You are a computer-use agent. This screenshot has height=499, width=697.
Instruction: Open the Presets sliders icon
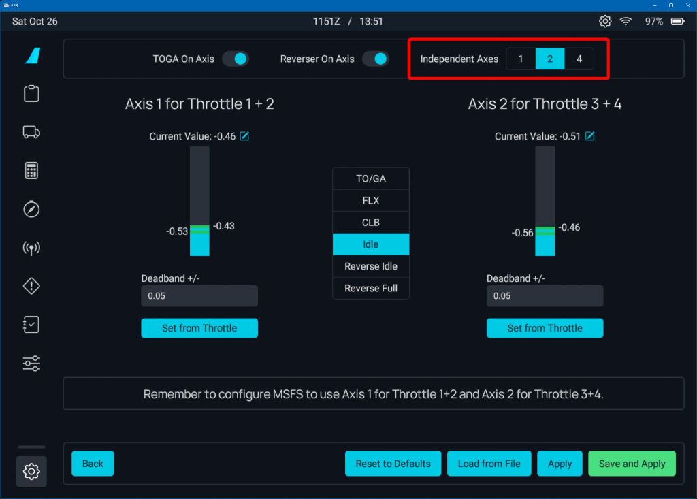pyautogui.click(x=31, y=364)
